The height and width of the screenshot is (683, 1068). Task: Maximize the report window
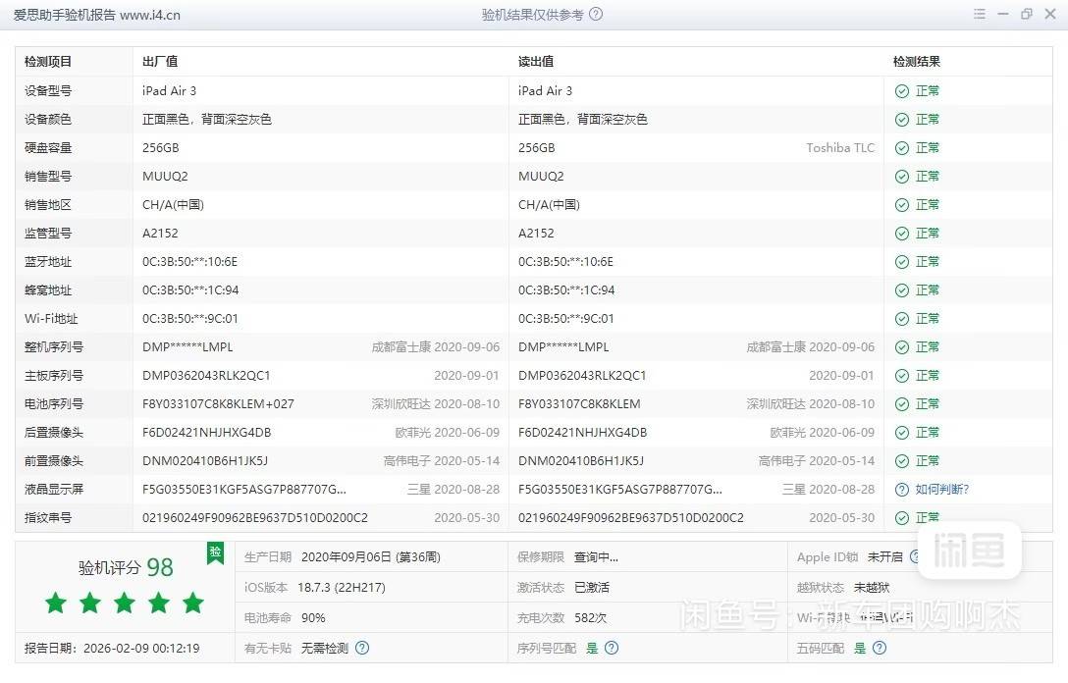pos(1027,15)
